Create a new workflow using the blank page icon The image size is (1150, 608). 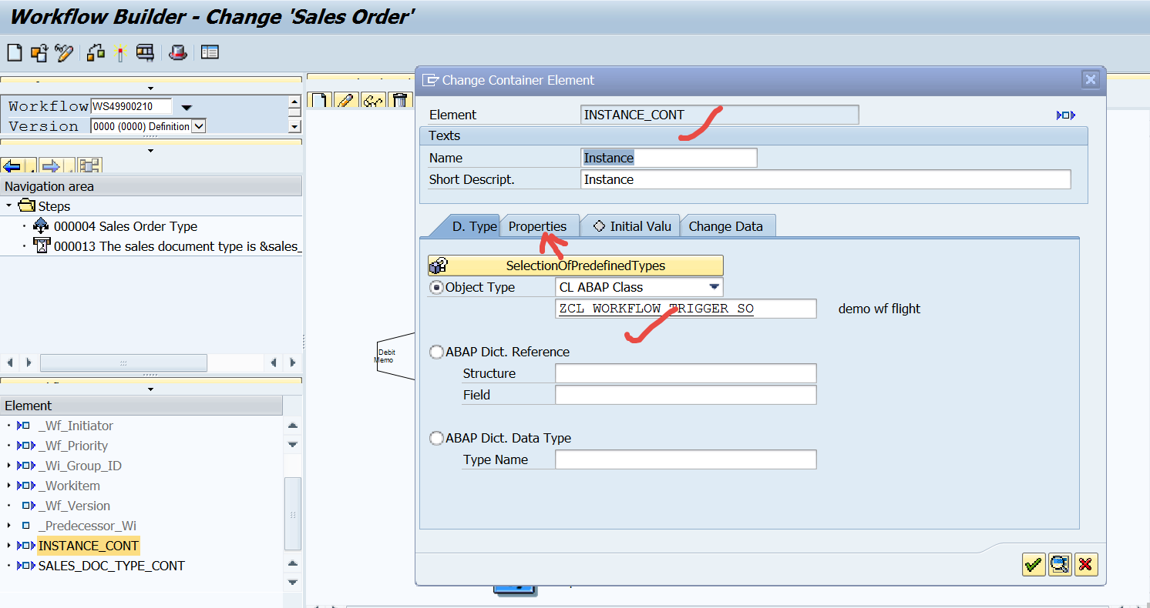(x=14, y=52)
